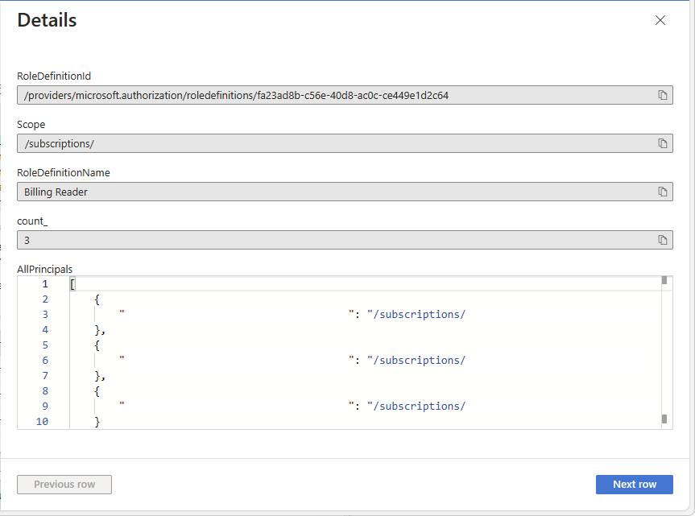Image resolution: width=695 pixels, height=516 pixels.
Task: Place cursor on the line 3 /subscriptions/ value
Action: point(417,315)
